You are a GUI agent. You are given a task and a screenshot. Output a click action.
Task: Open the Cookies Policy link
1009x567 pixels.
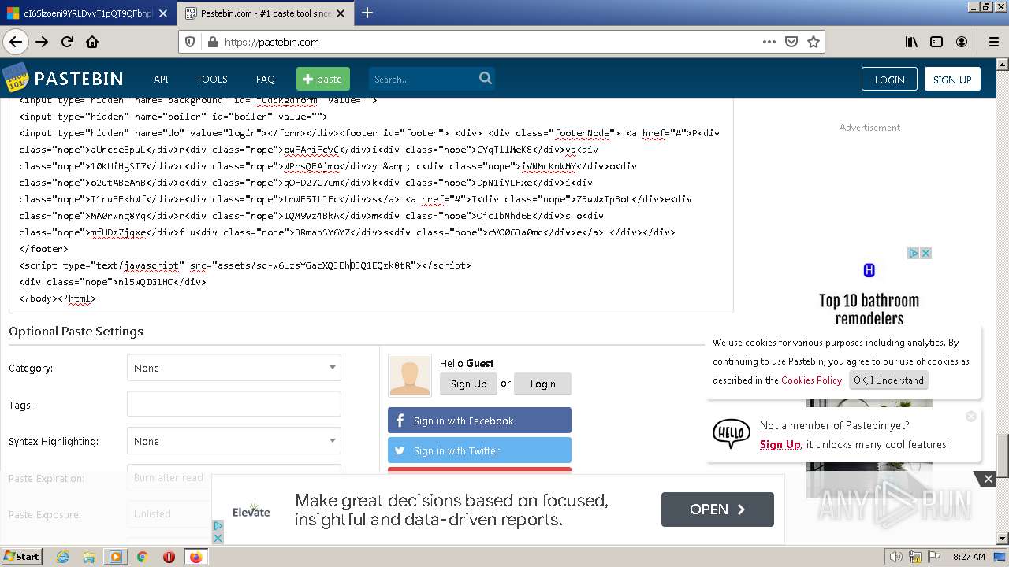click(811, 380)
